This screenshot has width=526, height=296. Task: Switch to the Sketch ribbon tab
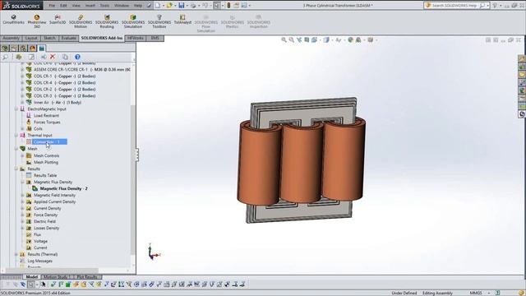tap(49, 39)
